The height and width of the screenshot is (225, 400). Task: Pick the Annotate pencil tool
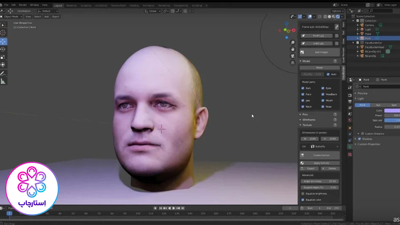(x=3, y=73)
